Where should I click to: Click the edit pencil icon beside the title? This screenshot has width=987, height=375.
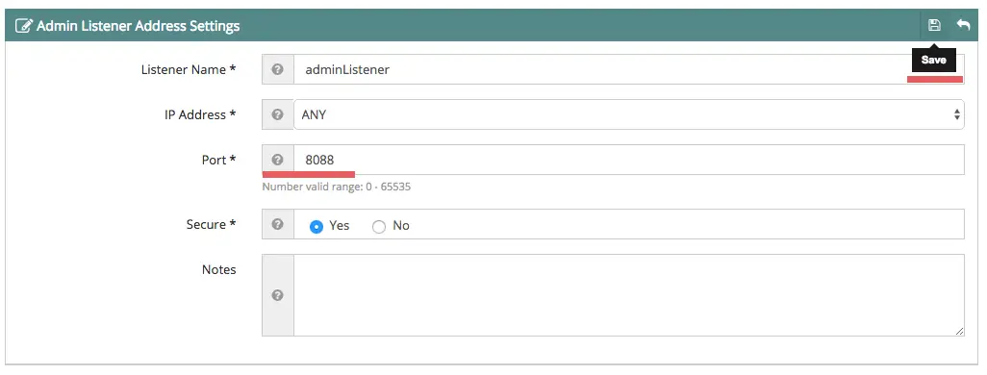(x=23, y=26)
